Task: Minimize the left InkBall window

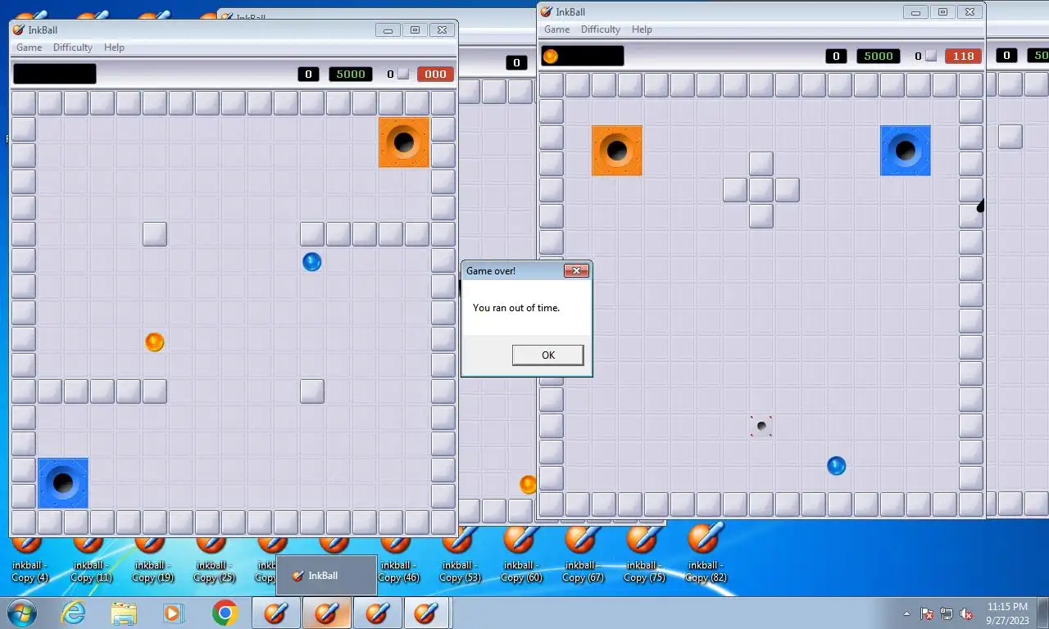Action: point(388,30)
